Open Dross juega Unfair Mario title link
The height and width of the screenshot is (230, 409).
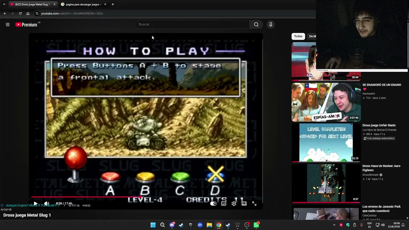coord(379,126)
